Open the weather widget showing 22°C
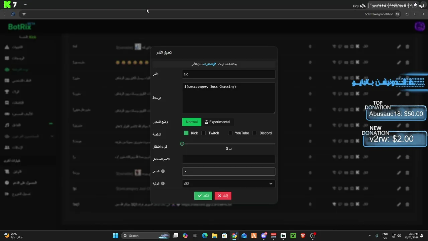Screen dimensions: 428x241 (13, 236)
